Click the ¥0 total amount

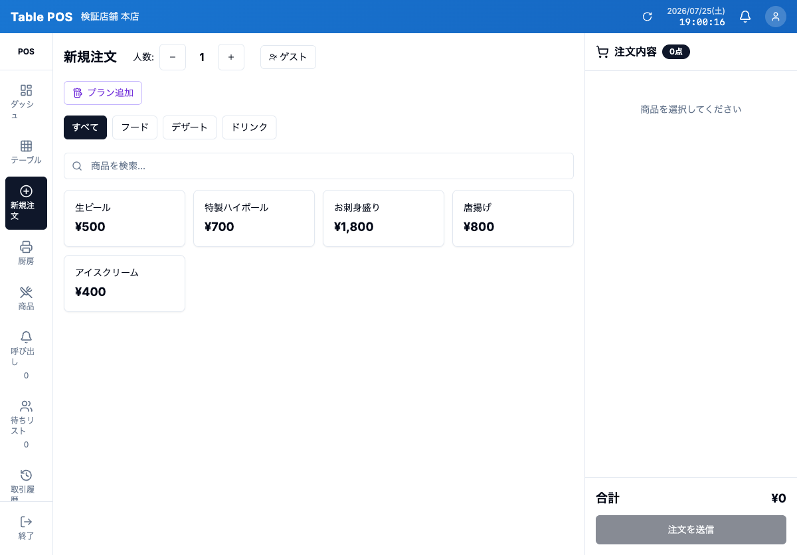pos(778,498)
